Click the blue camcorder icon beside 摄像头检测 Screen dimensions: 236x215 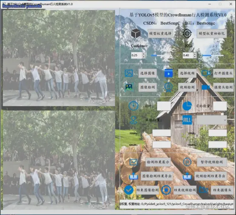(x=206, y=87)
